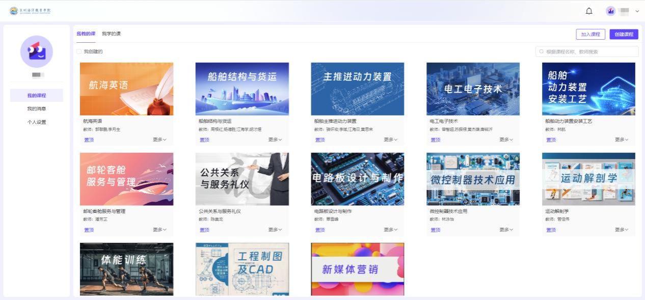
Task: Open the 航海英语 course thumbnail
Action: click(x=126, y=89)
